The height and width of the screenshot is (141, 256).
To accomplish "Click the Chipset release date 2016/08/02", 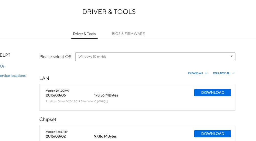I will [56, 136].
